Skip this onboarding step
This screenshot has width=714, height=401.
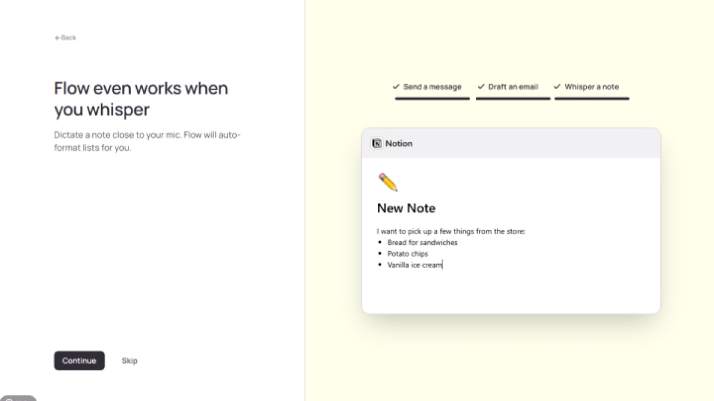[129, 361]
